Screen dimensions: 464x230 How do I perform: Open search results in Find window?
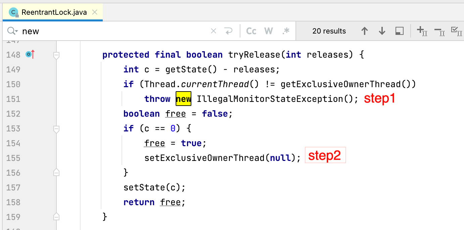pyautogui.click(x=399, y=31)
